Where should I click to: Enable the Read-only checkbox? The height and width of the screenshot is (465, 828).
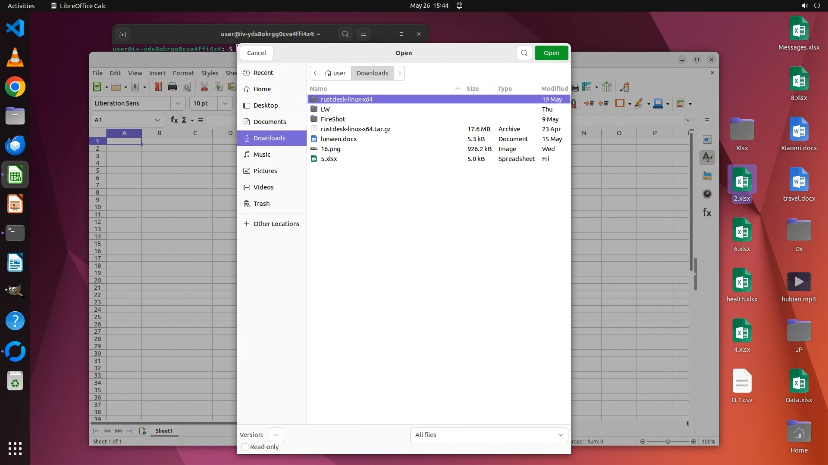(245, 447)
